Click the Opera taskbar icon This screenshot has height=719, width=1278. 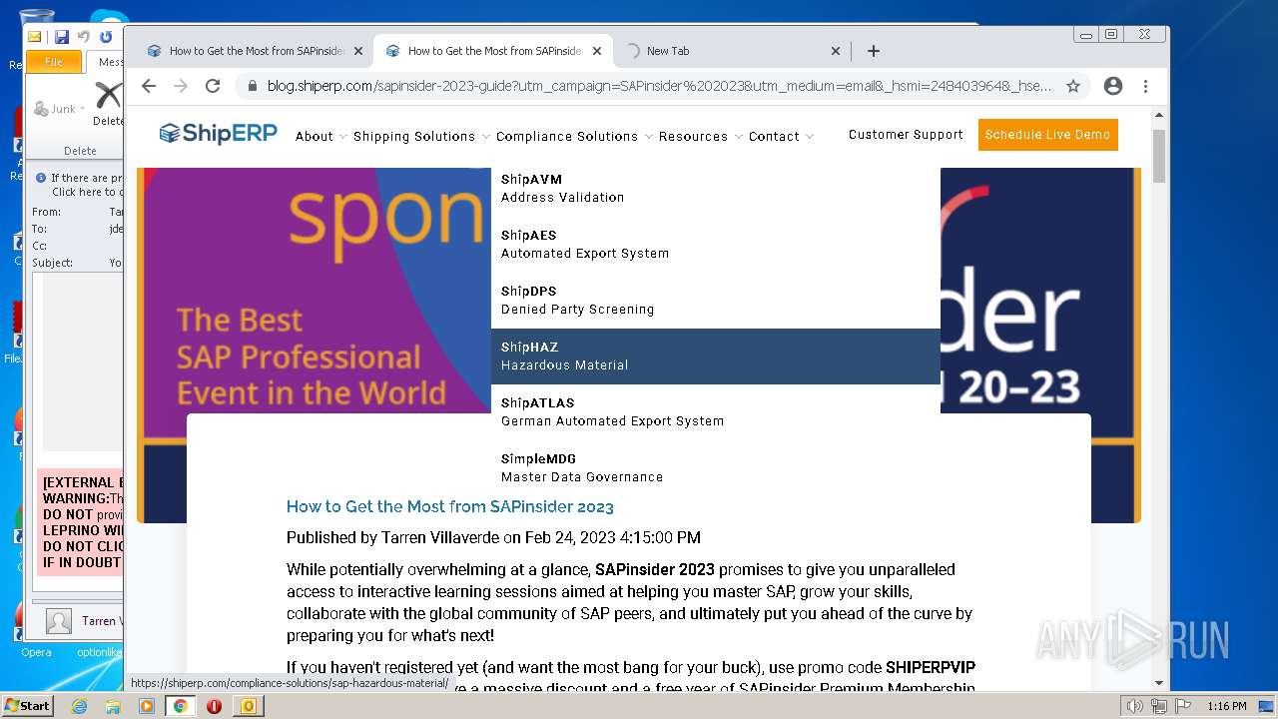click(214, 706)
